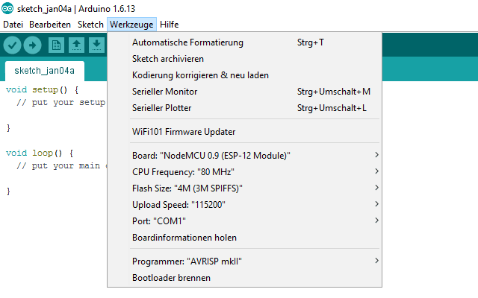This screenshot has height=298, width=478.
Task: Open the Sketch menu
Action: pos(90,25)
